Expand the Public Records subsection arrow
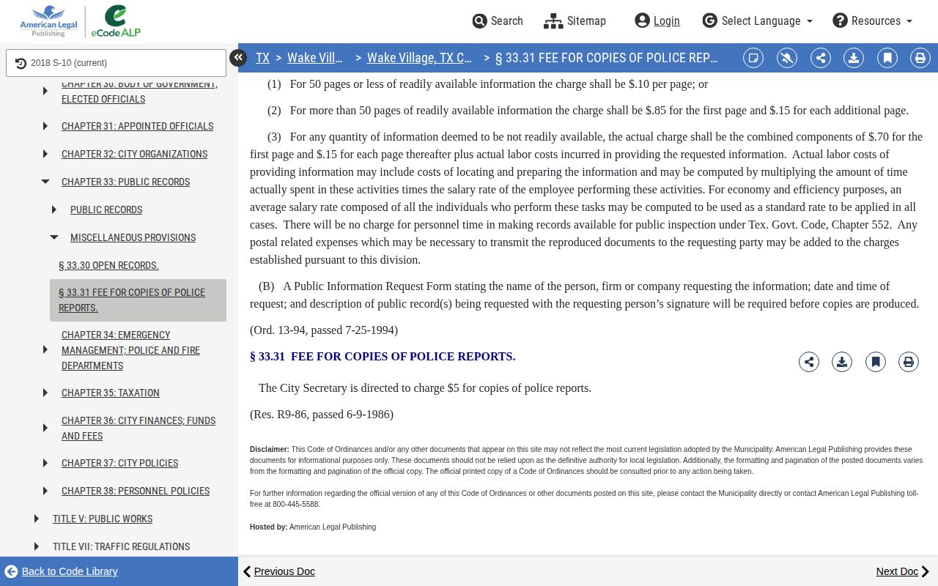 point(54,210)
